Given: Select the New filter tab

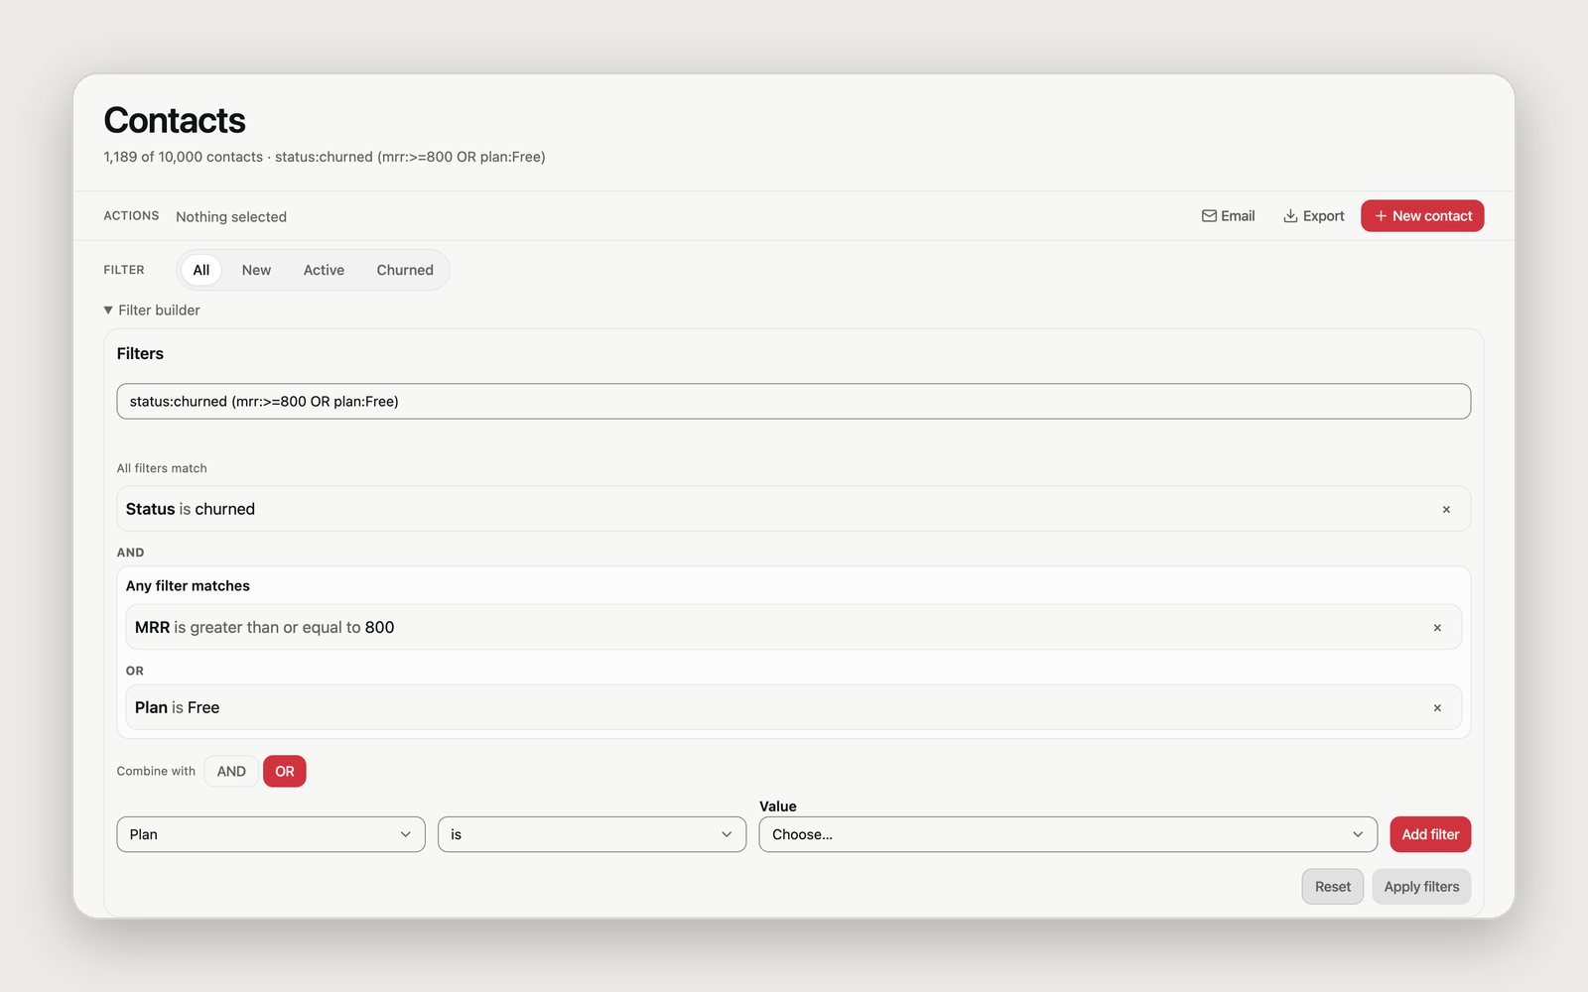Looking at the screenshot, I should 256,270.
